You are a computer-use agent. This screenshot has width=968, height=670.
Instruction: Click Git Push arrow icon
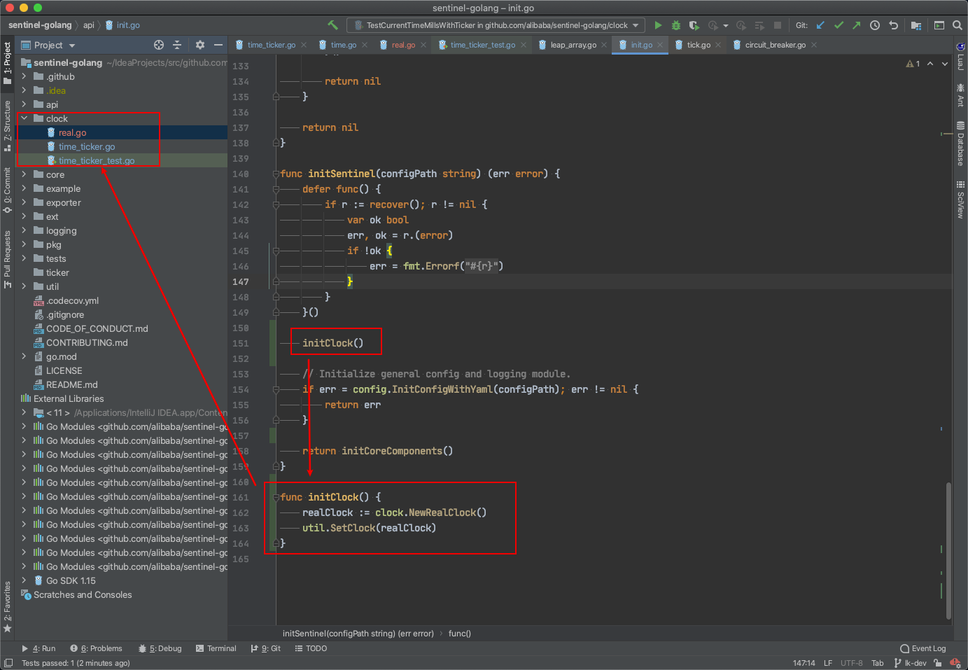coord(857,25)
